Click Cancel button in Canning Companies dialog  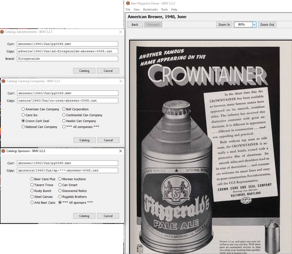pyautogui.click(x=108, y=140)
